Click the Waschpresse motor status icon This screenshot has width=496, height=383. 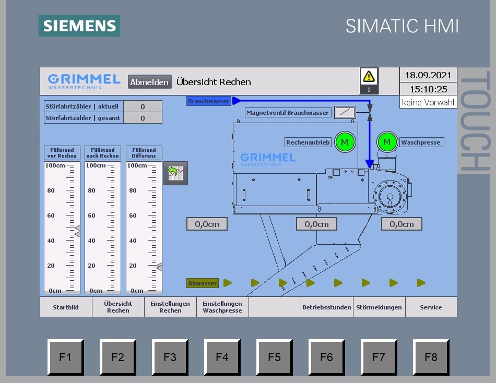[x=387, y=142]
